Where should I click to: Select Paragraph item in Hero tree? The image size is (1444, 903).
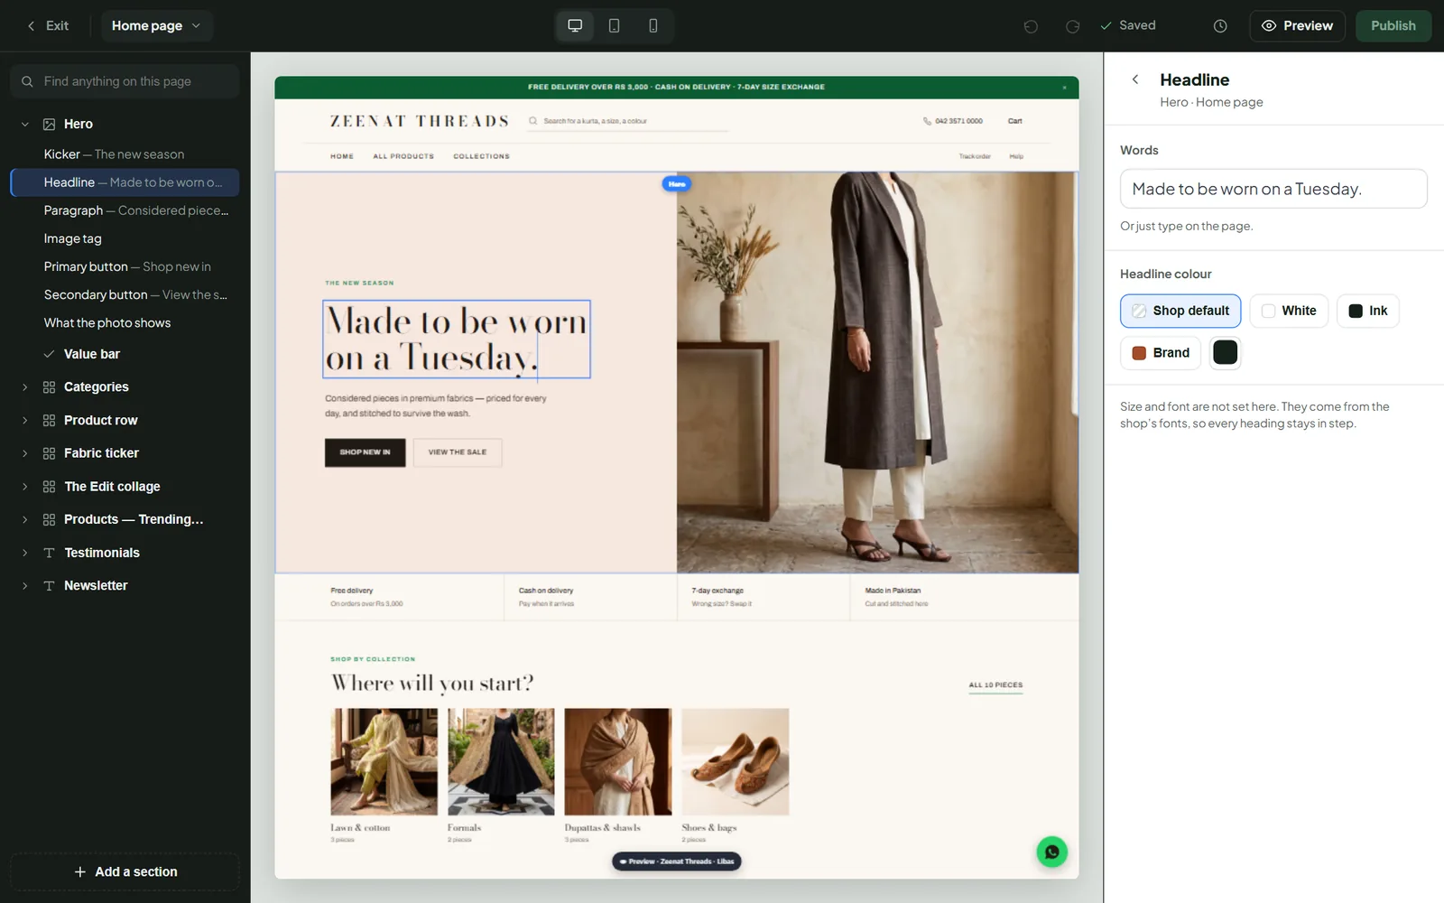pos(125,210)
